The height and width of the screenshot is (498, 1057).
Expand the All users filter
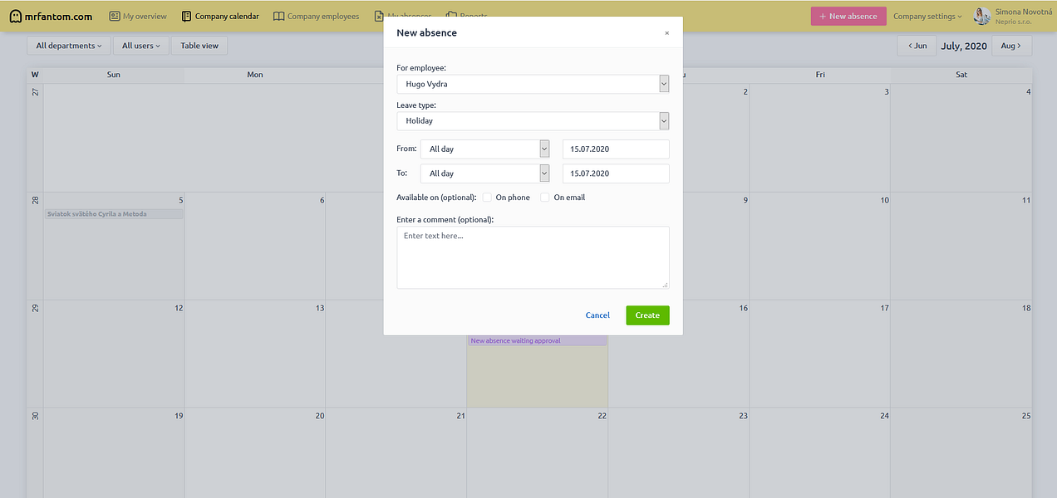[140, 46]
